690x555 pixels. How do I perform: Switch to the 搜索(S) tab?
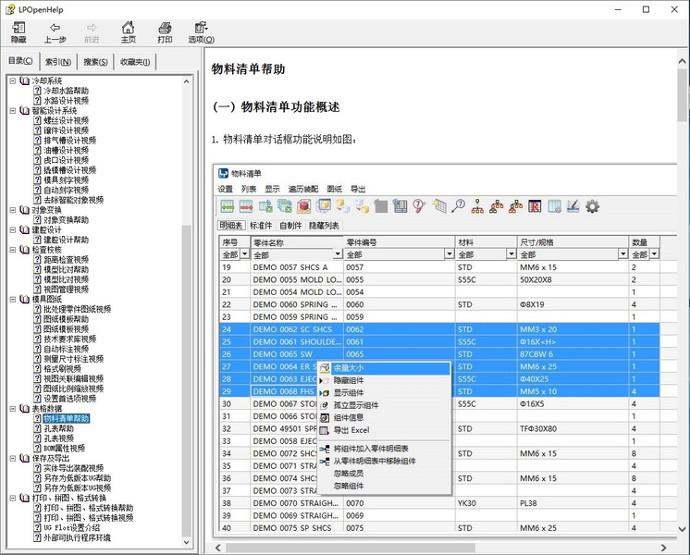click(95, 62)
